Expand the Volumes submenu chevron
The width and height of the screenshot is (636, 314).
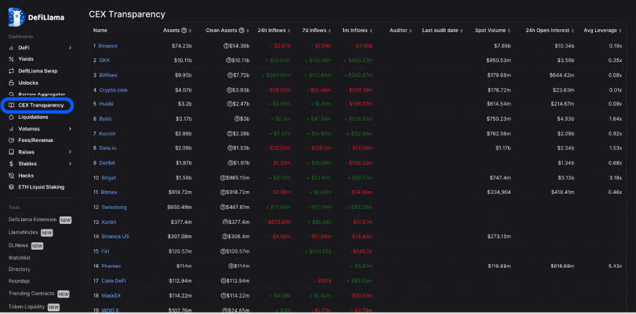70,128
